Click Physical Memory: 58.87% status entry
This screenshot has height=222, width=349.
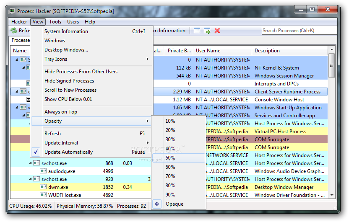point(85,206)
